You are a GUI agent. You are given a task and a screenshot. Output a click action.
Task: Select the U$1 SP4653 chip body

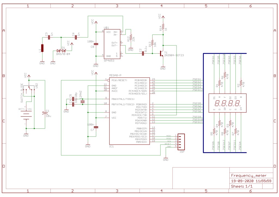pyautogui.click(x=112, y=44)
